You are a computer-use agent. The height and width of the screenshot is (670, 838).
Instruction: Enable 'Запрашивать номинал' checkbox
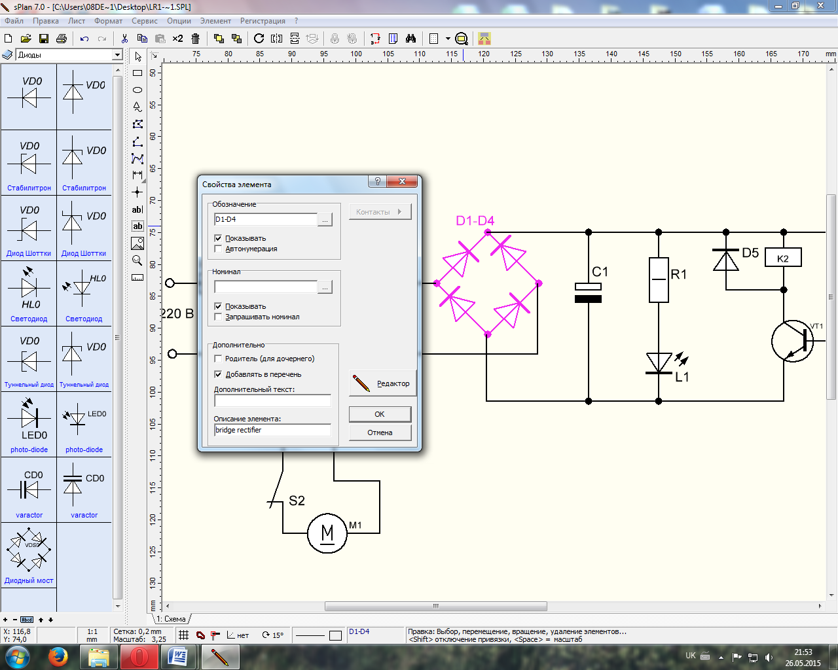(x=218, y=317)
